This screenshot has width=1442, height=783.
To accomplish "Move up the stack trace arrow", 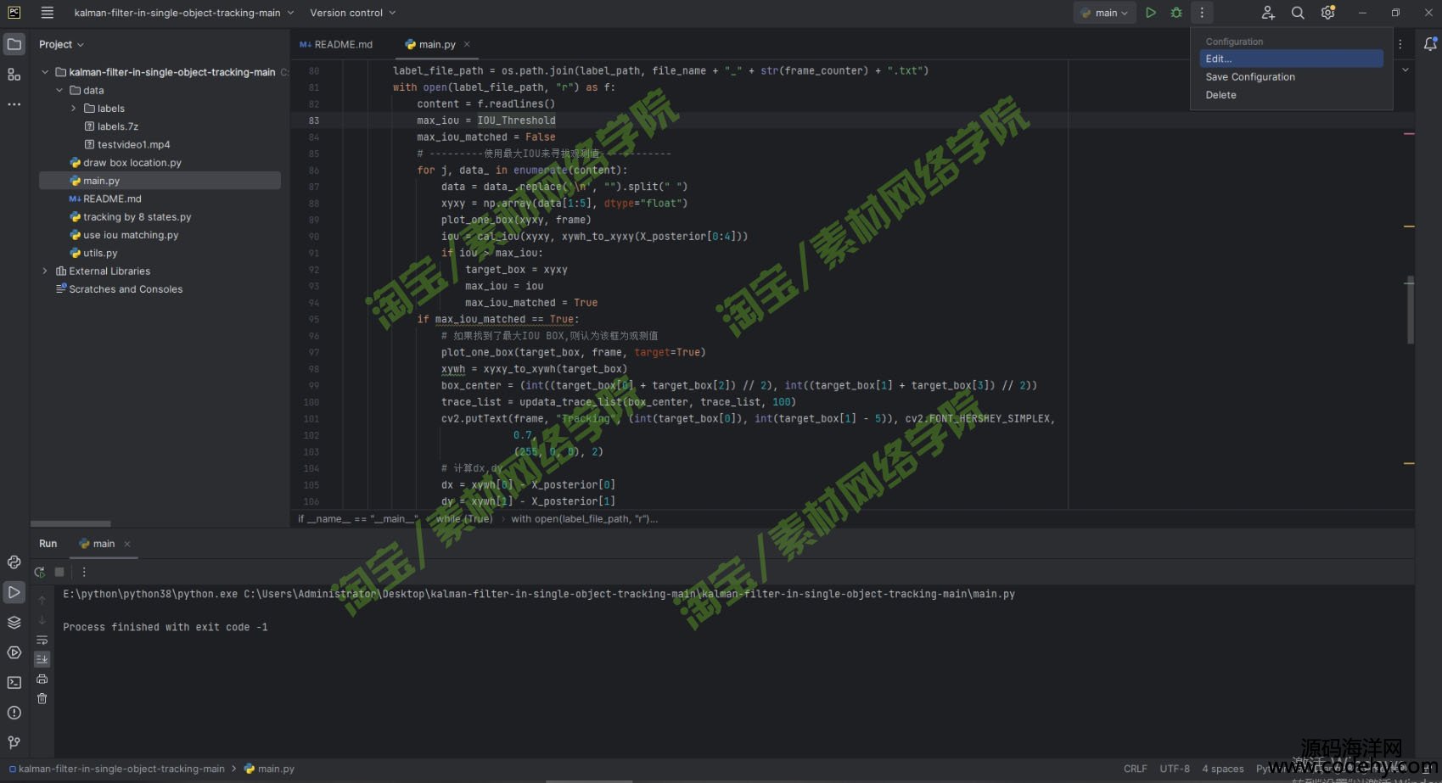I will [42, 600].
